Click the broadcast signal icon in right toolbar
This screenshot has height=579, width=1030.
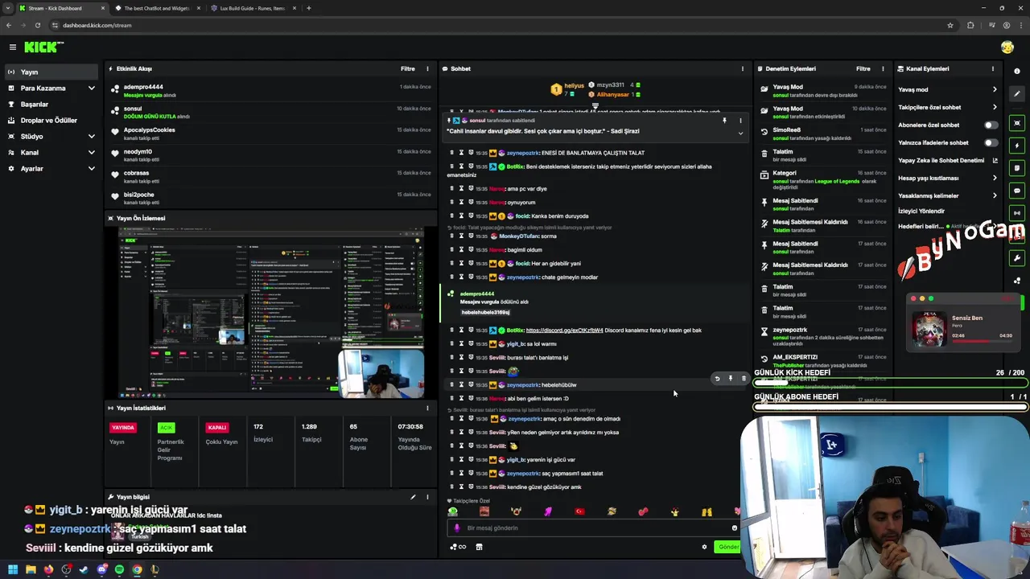pos(1017,213)
